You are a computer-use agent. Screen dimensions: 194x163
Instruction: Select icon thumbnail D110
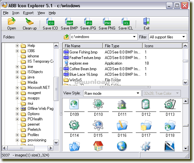coord(98,104)
